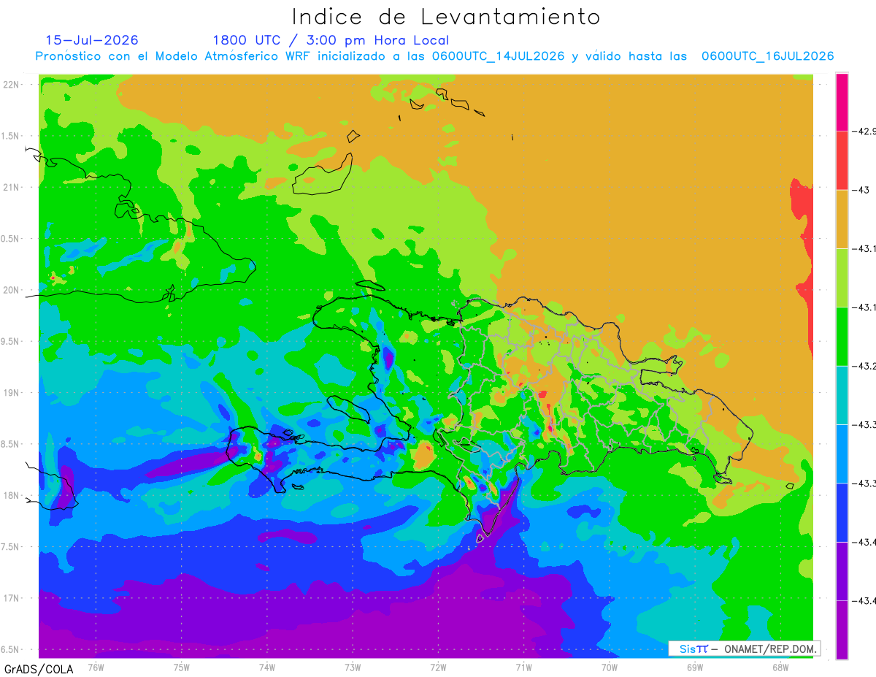The width and height of the screenshot is (876, 677).
Task: Click the '68W' longitude label
Action: [780, 667]
